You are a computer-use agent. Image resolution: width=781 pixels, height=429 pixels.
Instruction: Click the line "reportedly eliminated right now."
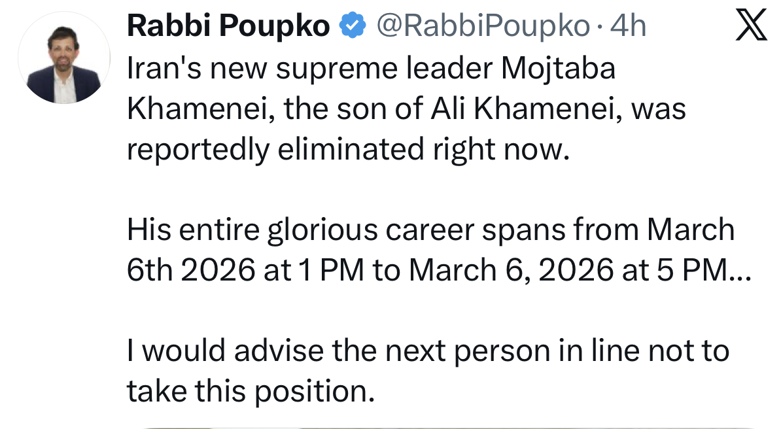tap(344, 150)
